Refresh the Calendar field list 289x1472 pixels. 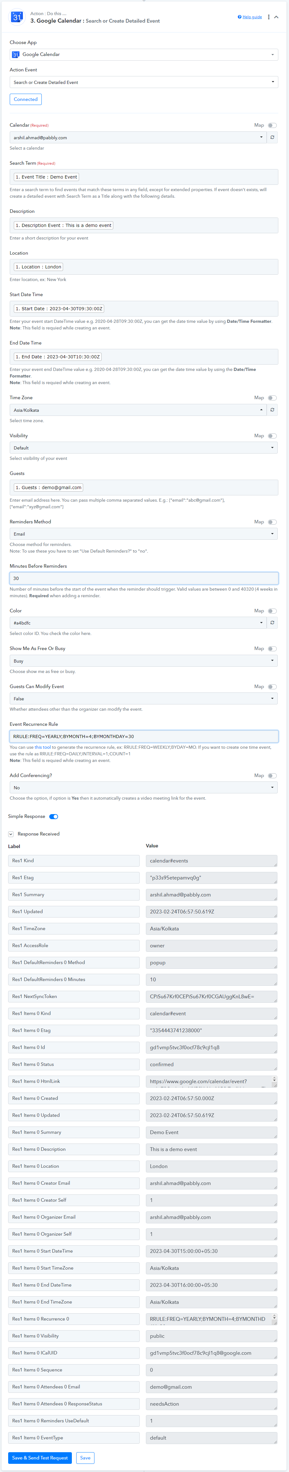(272, 138)
